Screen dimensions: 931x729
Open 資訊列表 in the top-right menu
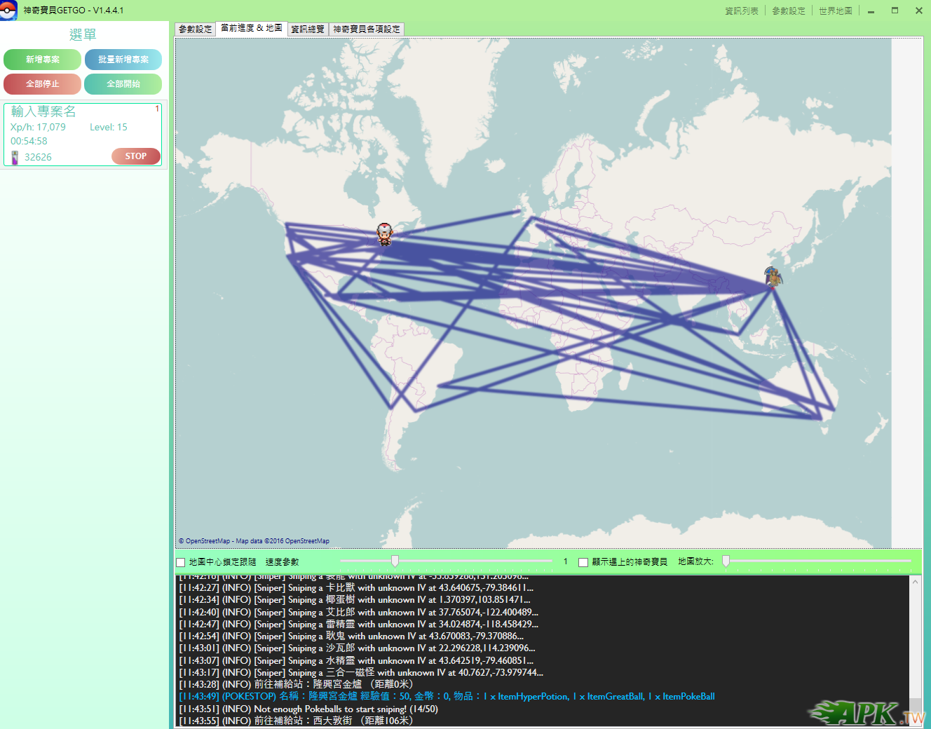point(741,11)
